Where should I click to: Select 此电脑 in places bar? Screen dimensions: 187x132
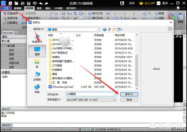(37, 76)
